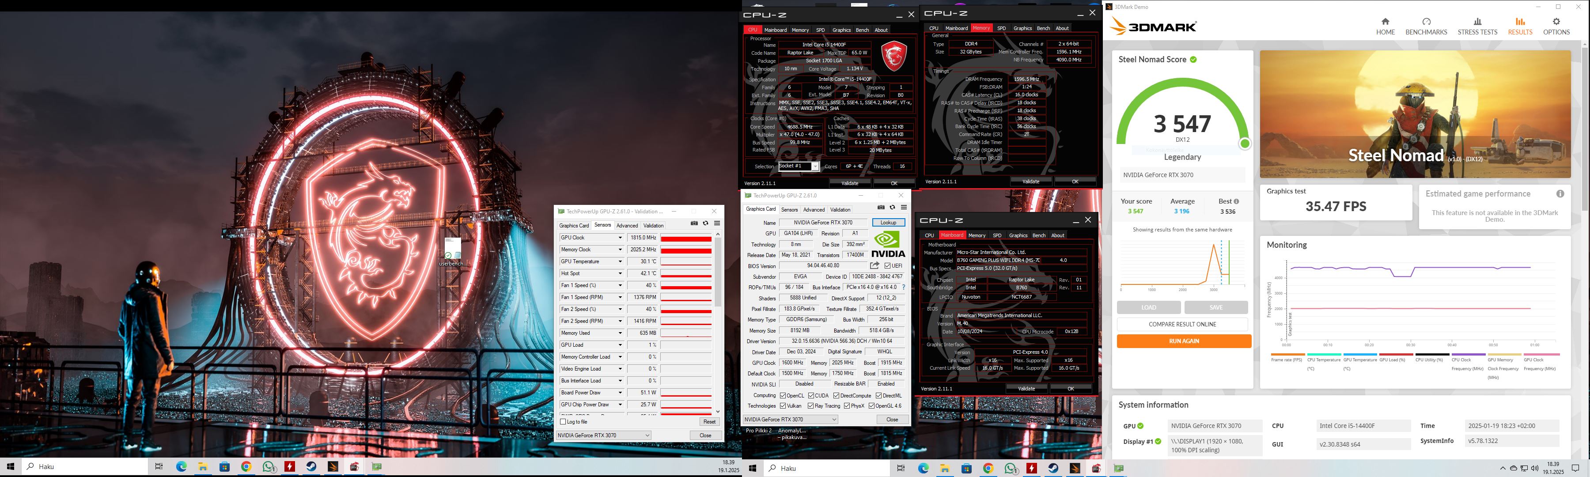
Task: Open 3DMark RESULTS section
Action: (1520, 26)
